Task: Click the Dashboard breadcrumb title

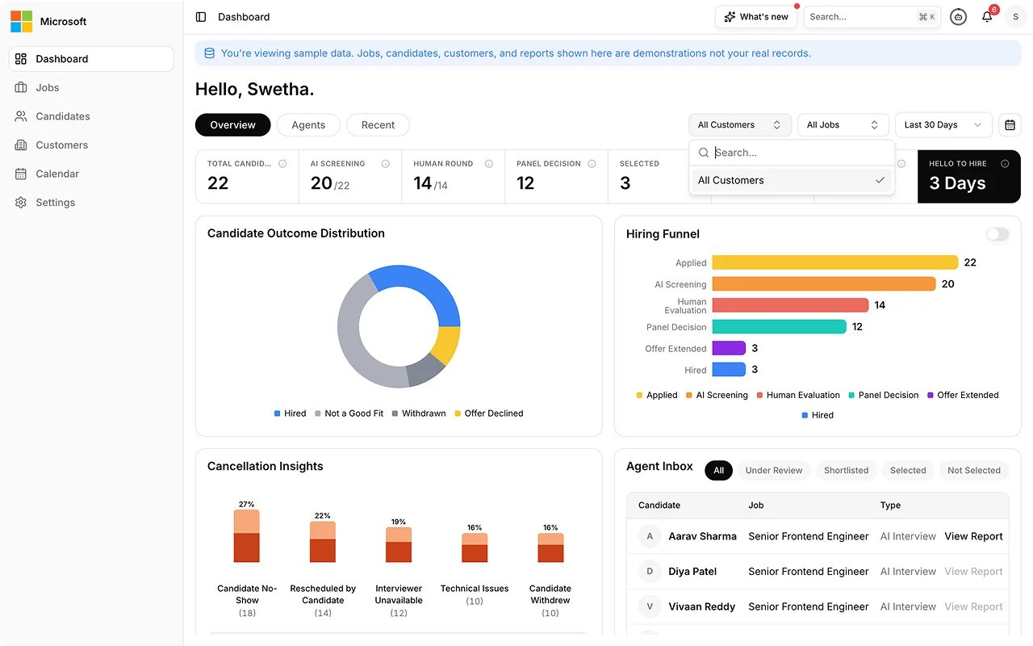Action: click(x=244, y=17)
